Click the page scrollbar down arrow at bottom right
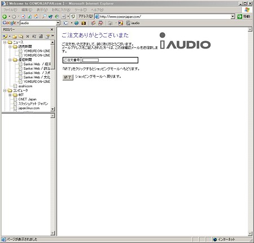 coord(250,233)
